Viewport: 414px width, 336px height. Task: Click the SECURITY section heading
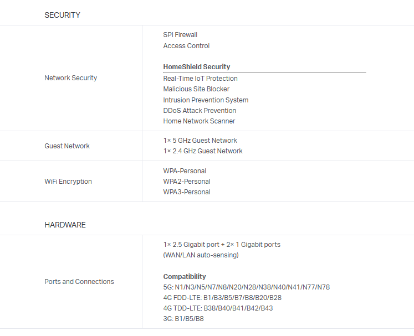point(62,15)
